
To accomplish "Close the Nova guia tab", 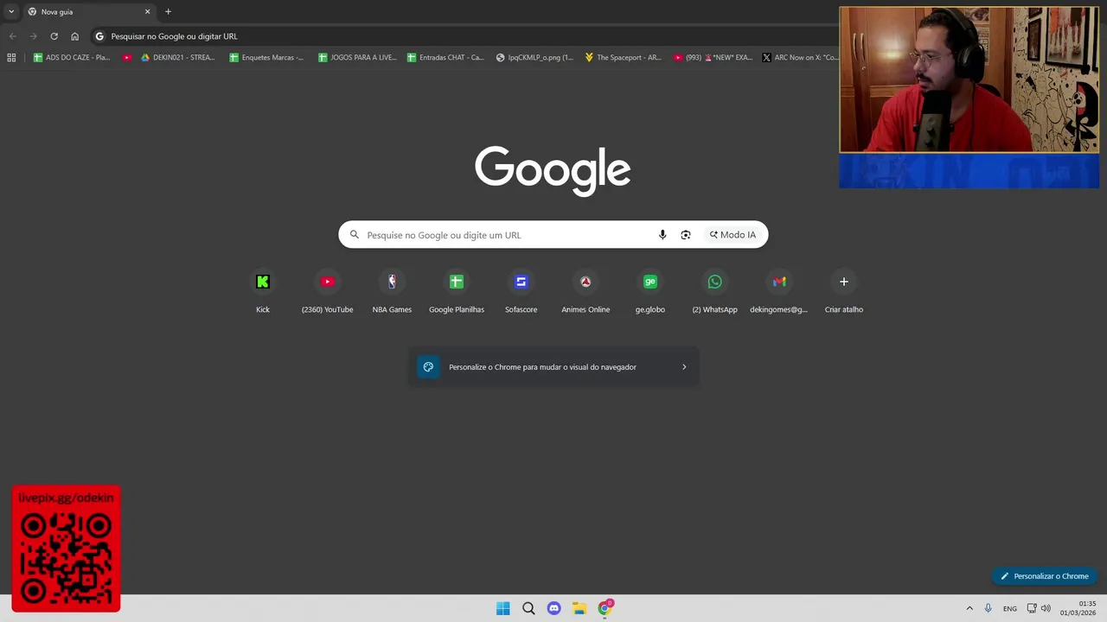I will click(x=147, y=12).
